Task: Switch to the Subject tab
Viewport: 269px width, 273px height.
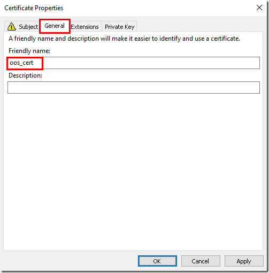Action: point(22,27)
